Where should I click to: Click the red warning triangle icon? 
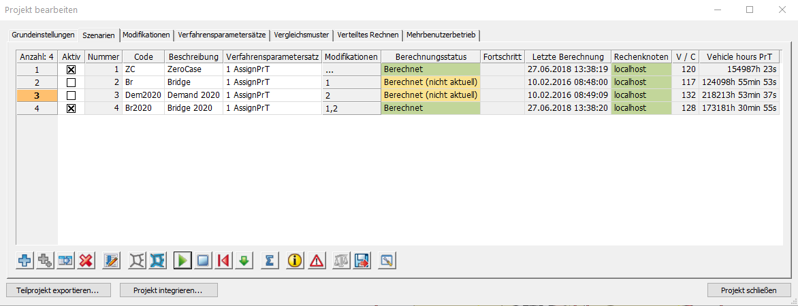pyautogui.click(x=317, y=260)
